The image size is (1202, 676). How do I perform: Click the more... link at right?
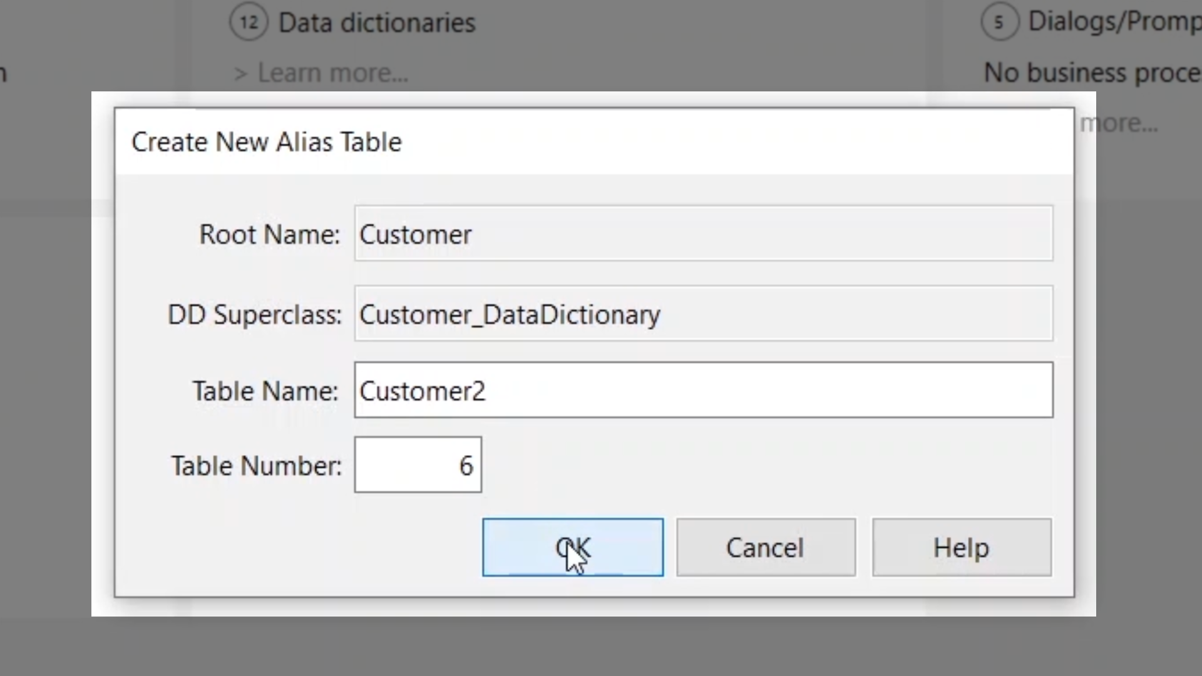[x=1119, y=123]
